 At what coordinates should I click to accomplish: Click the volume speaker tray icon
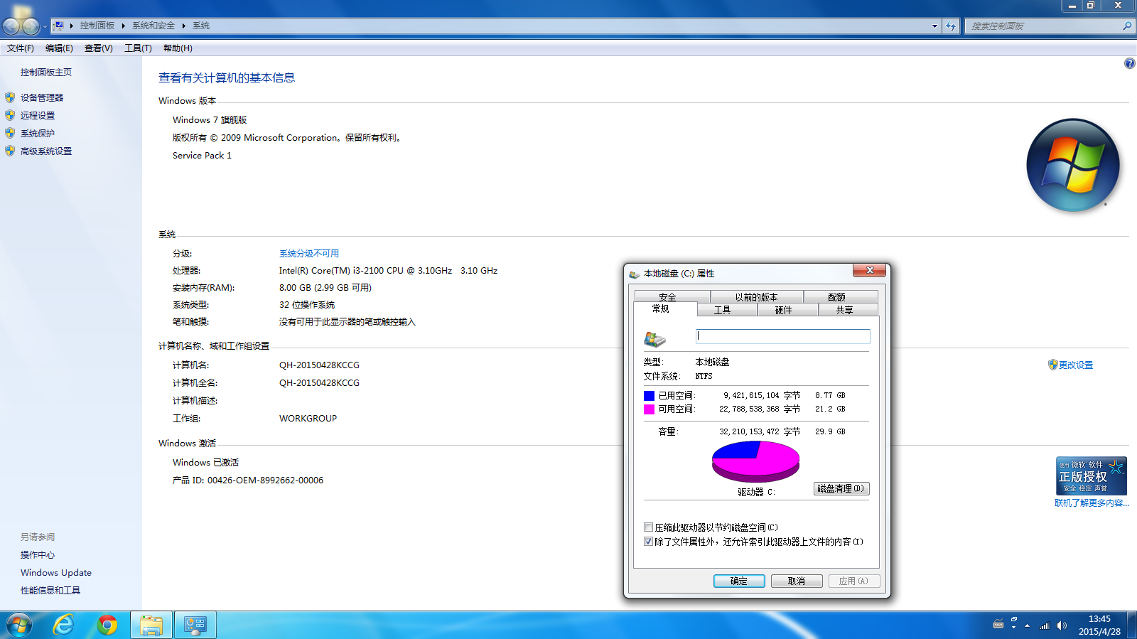(x=1061, y=625)
